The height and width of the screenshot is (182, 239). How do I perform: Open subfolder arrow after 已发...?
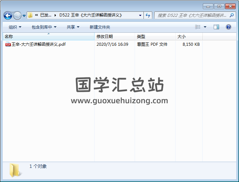(x=55, y=15)
